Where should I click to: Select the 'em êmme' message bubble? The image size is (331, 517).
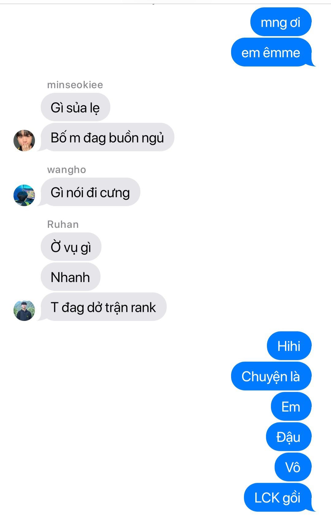coord(271,52)
